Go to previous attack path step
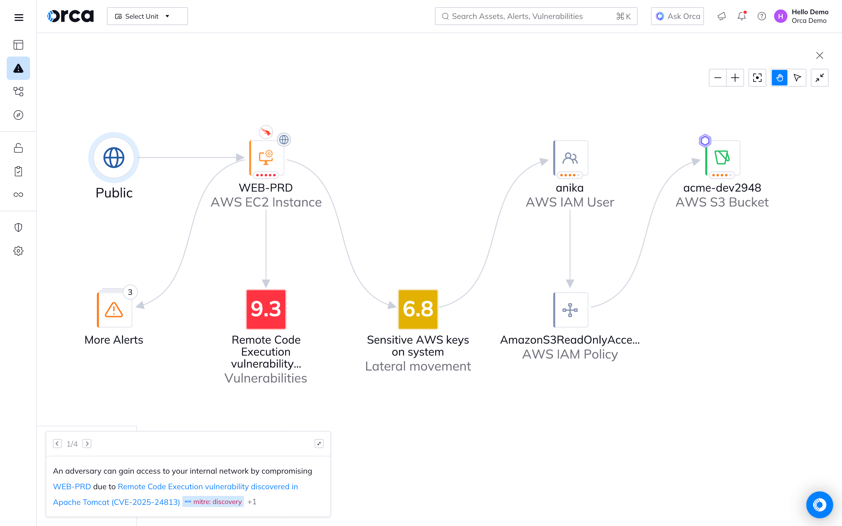Screen dimensions: 842x526 tap(57, 444)
